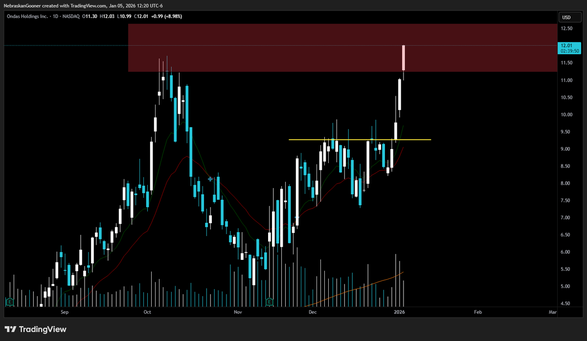Click the 6.50 price axis label

[x=566, y=235]
